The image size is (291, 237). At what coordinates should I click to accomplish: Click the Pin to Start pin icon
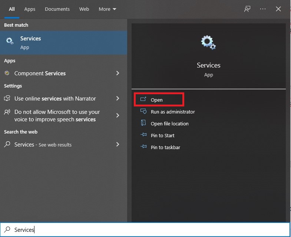pyautogui.click(x=143, y=135)
